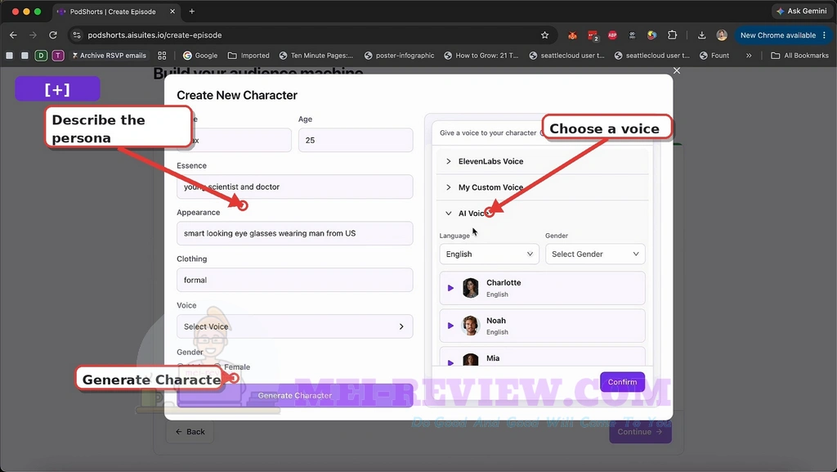Play Charlotte voice preview
The width and height of the screenshot is (837, 472).
pyautogui.click(x=450, y=288)
